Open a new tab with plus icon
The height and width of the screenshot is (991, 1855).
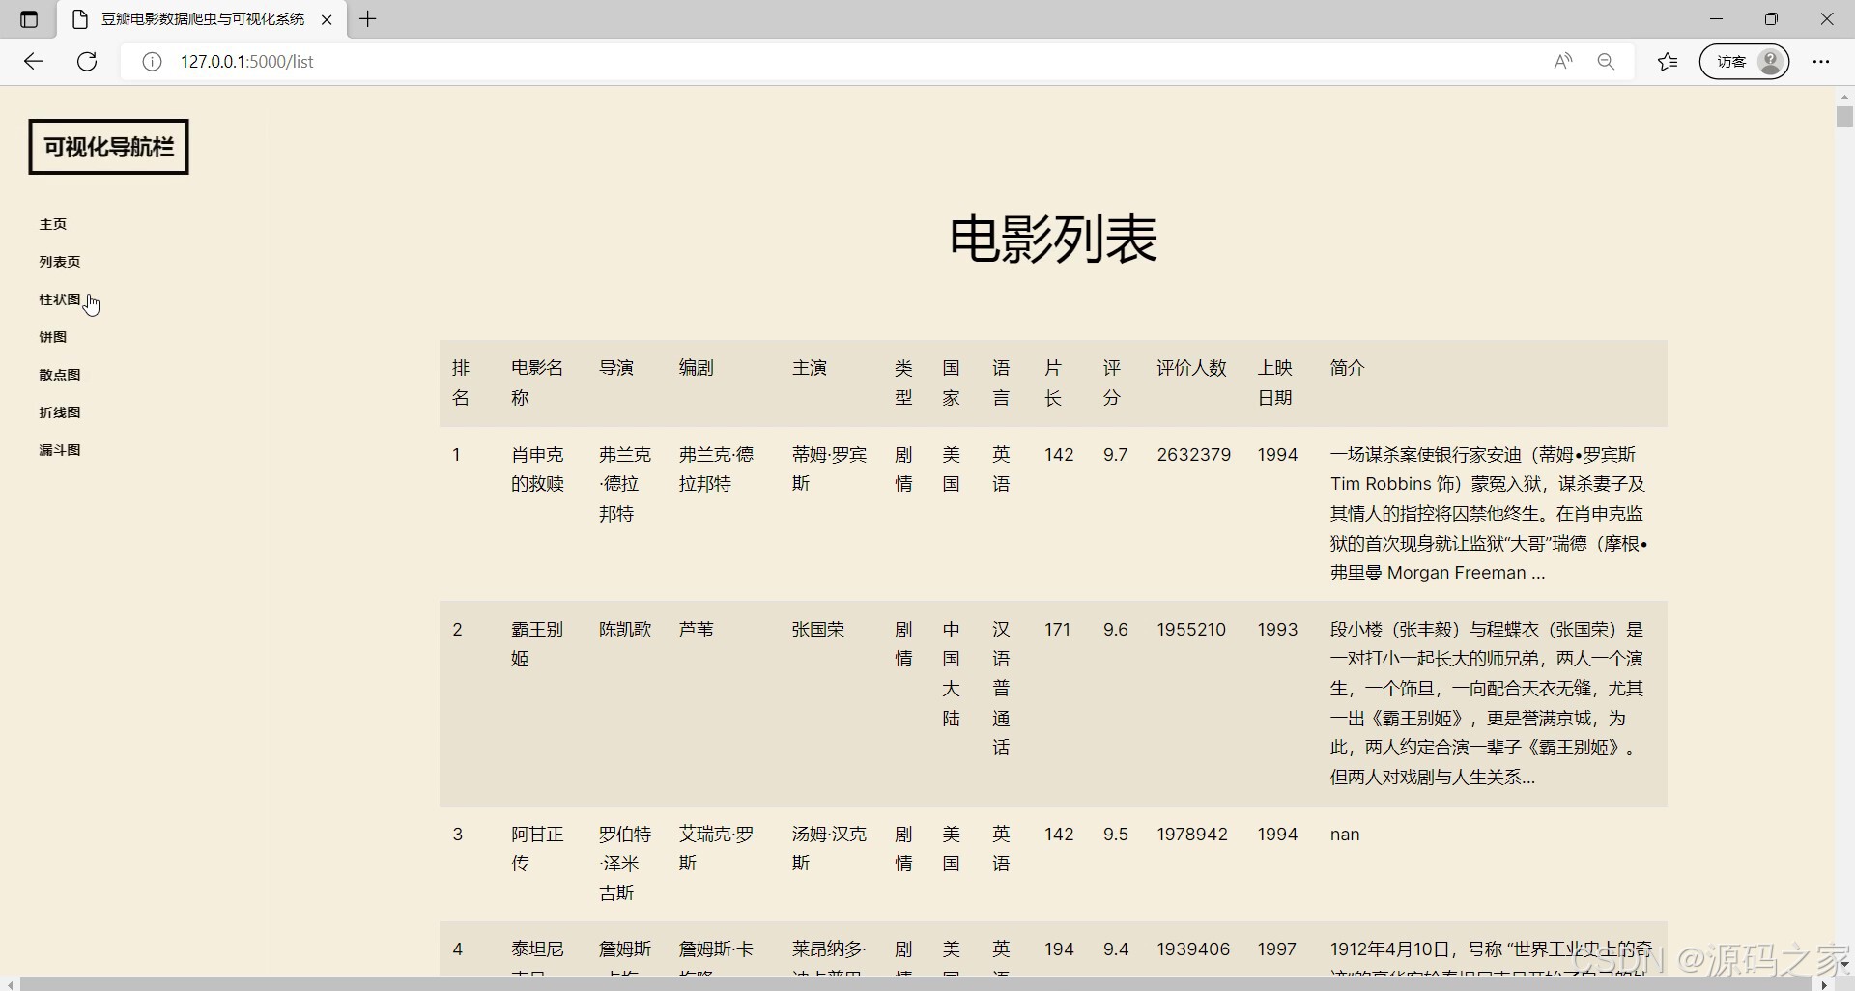(368, 19)
